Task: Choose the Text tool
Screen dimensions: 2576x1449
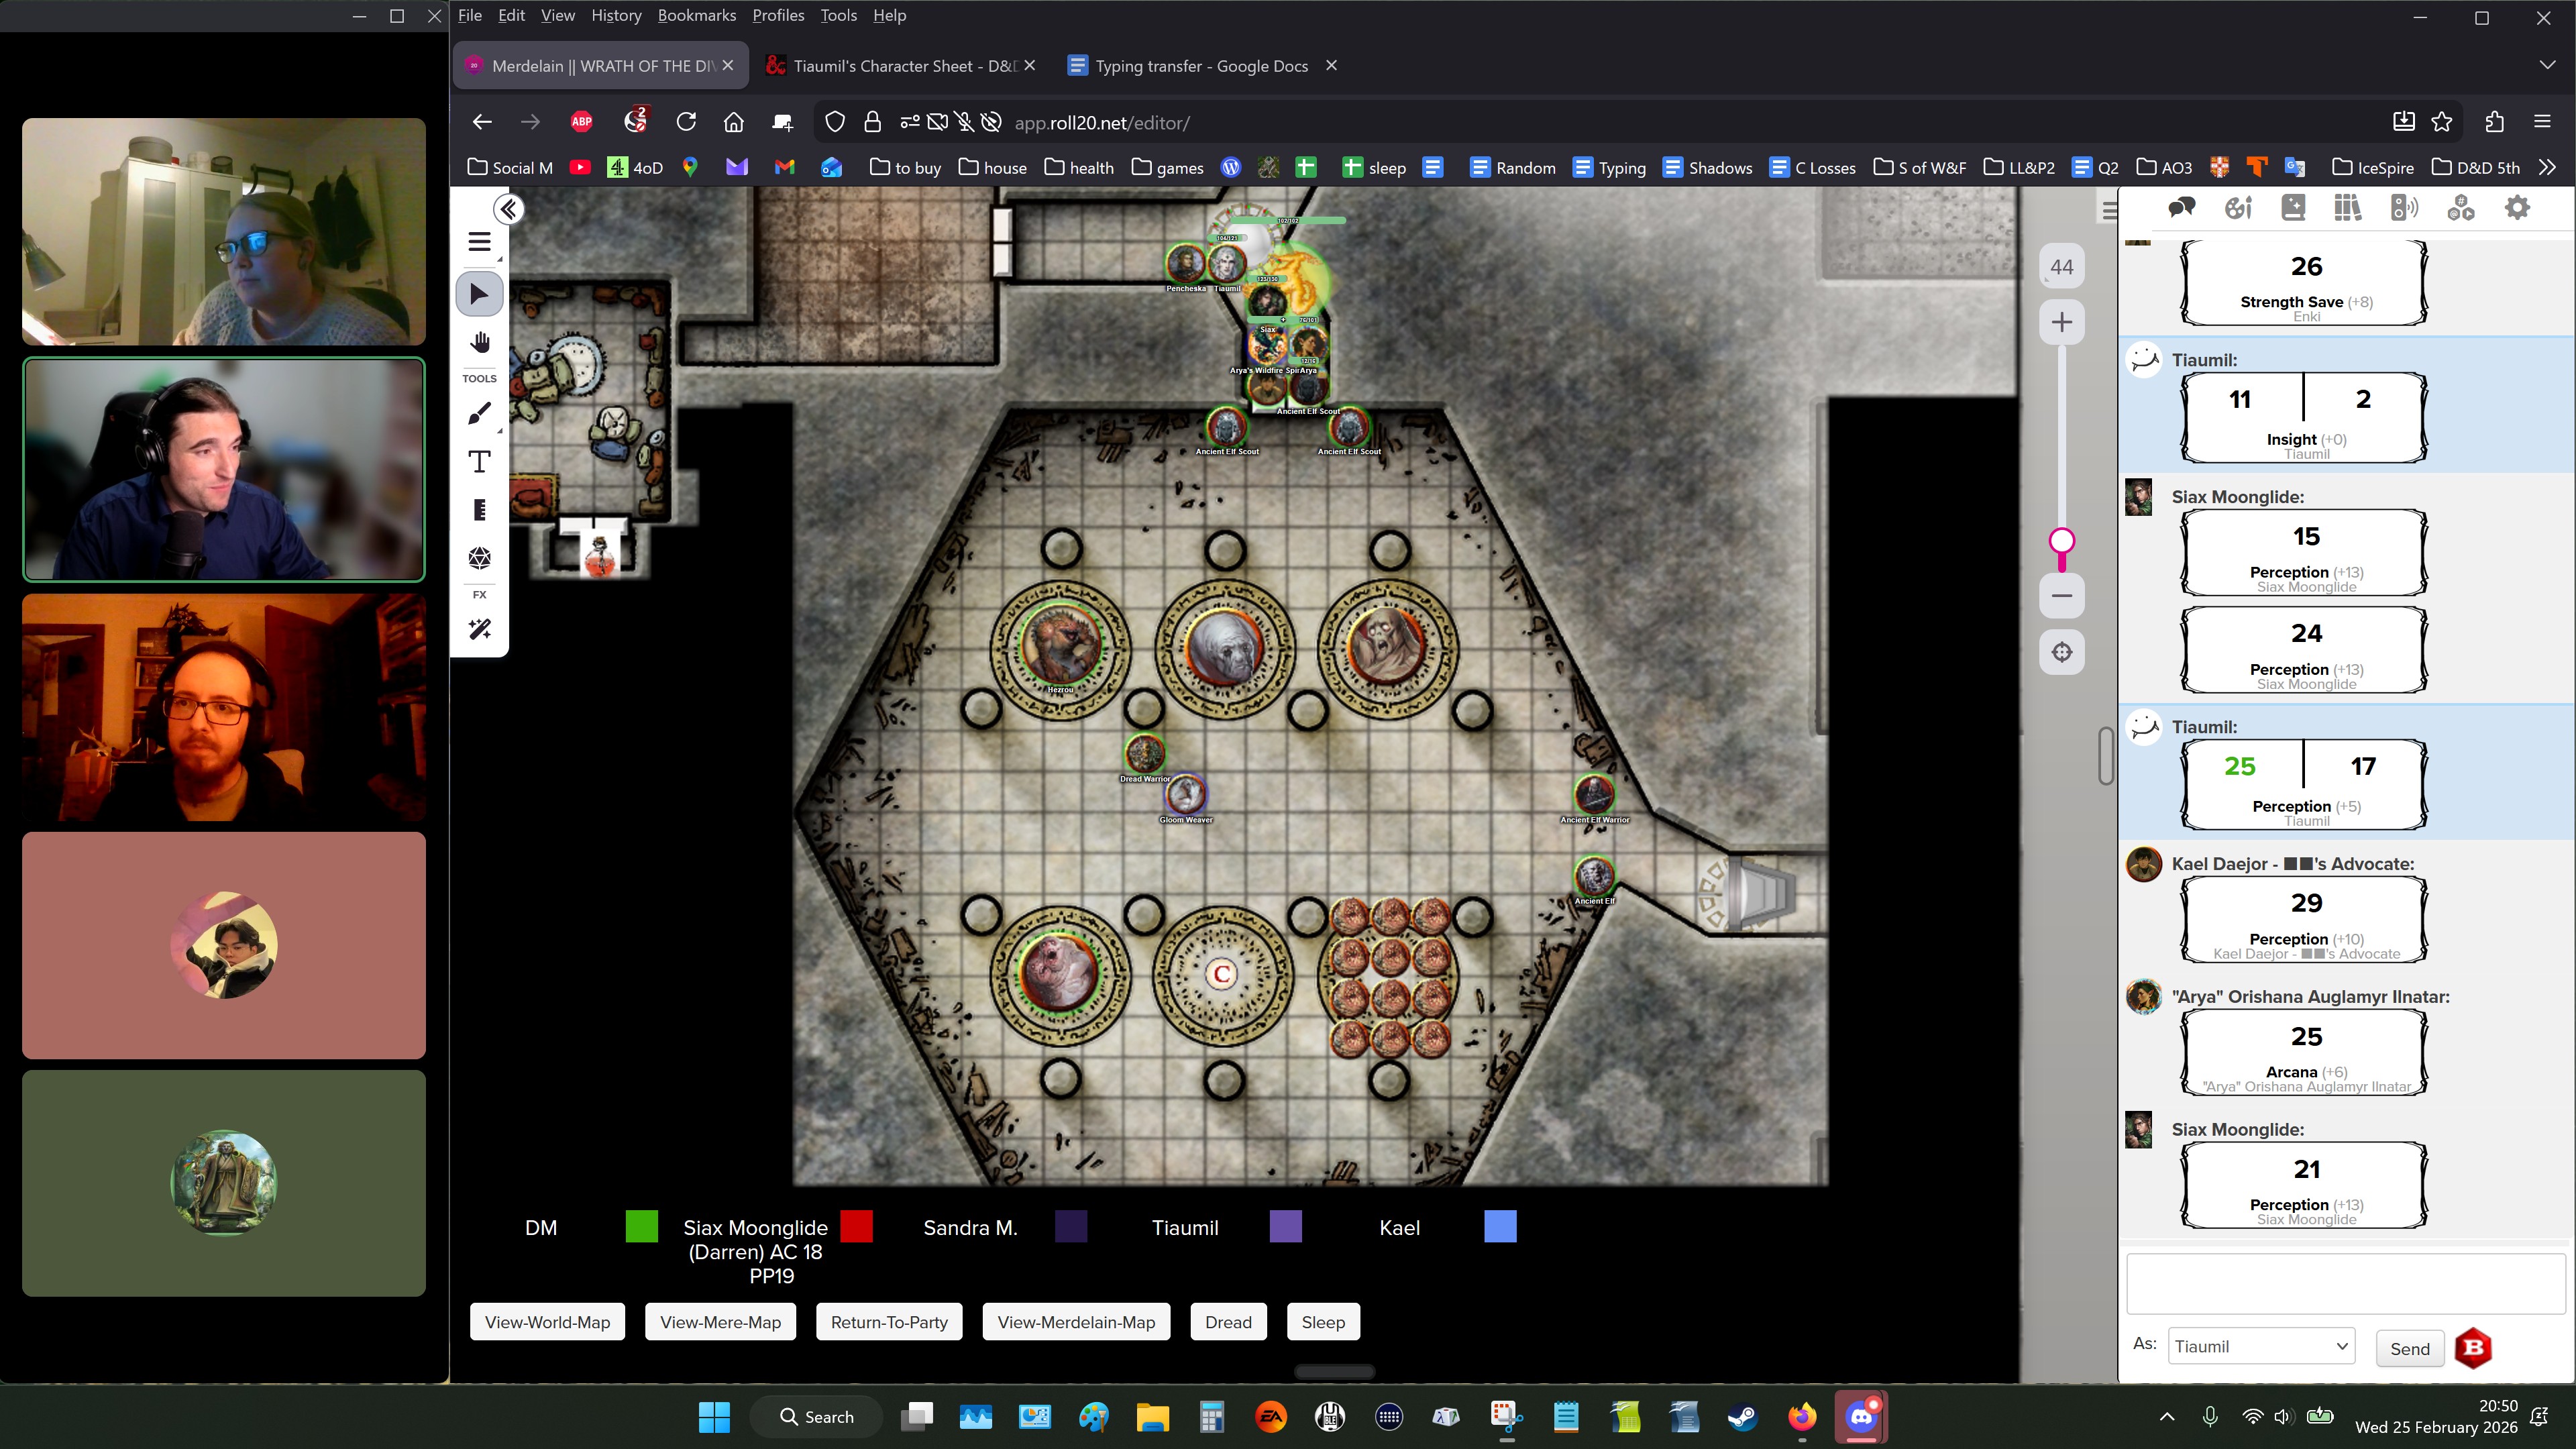Action: click(x=479, y=462)
